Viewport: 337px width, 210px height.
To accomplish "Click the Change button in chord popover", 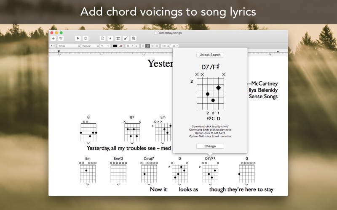I will 210,146.
